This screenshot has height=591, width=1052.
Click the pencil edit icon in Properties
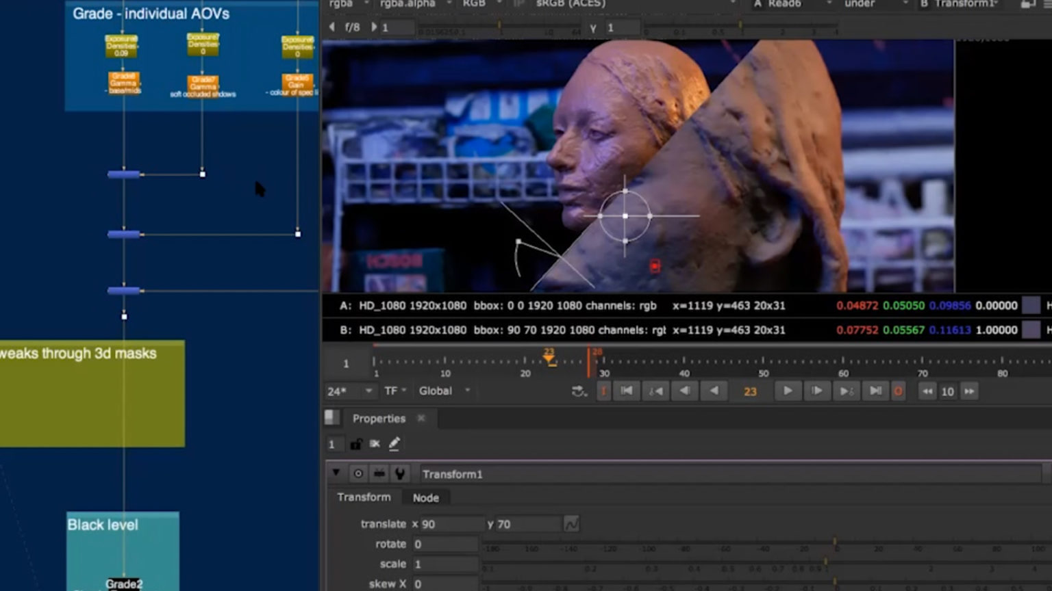(394, 444)
